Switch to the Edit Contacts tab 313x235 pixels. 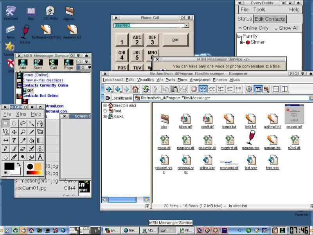pos(270,19)
